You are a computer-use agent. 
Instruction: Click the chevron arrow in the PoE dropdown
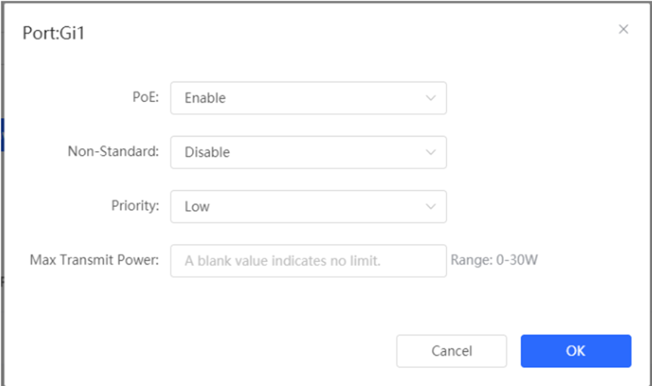coord(431,98)
